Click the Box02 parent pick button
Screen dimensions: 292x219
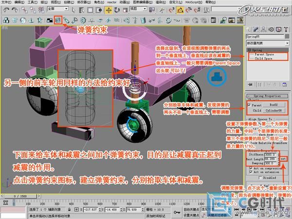coord(274,105)
